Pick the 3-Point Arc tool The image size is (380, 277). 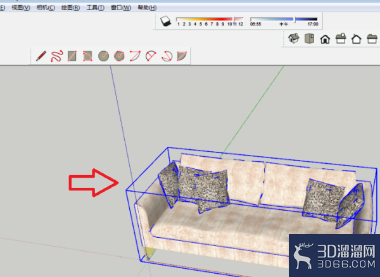[167, 56]
